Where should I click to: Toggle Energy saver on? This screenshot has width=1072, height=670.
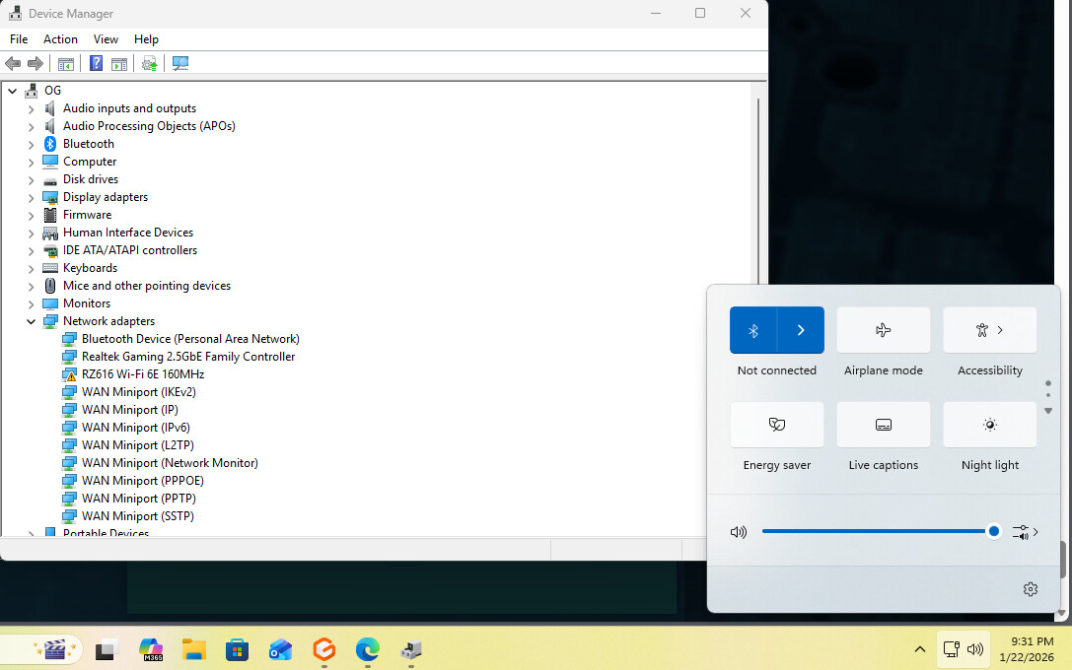tap(776, 425)
